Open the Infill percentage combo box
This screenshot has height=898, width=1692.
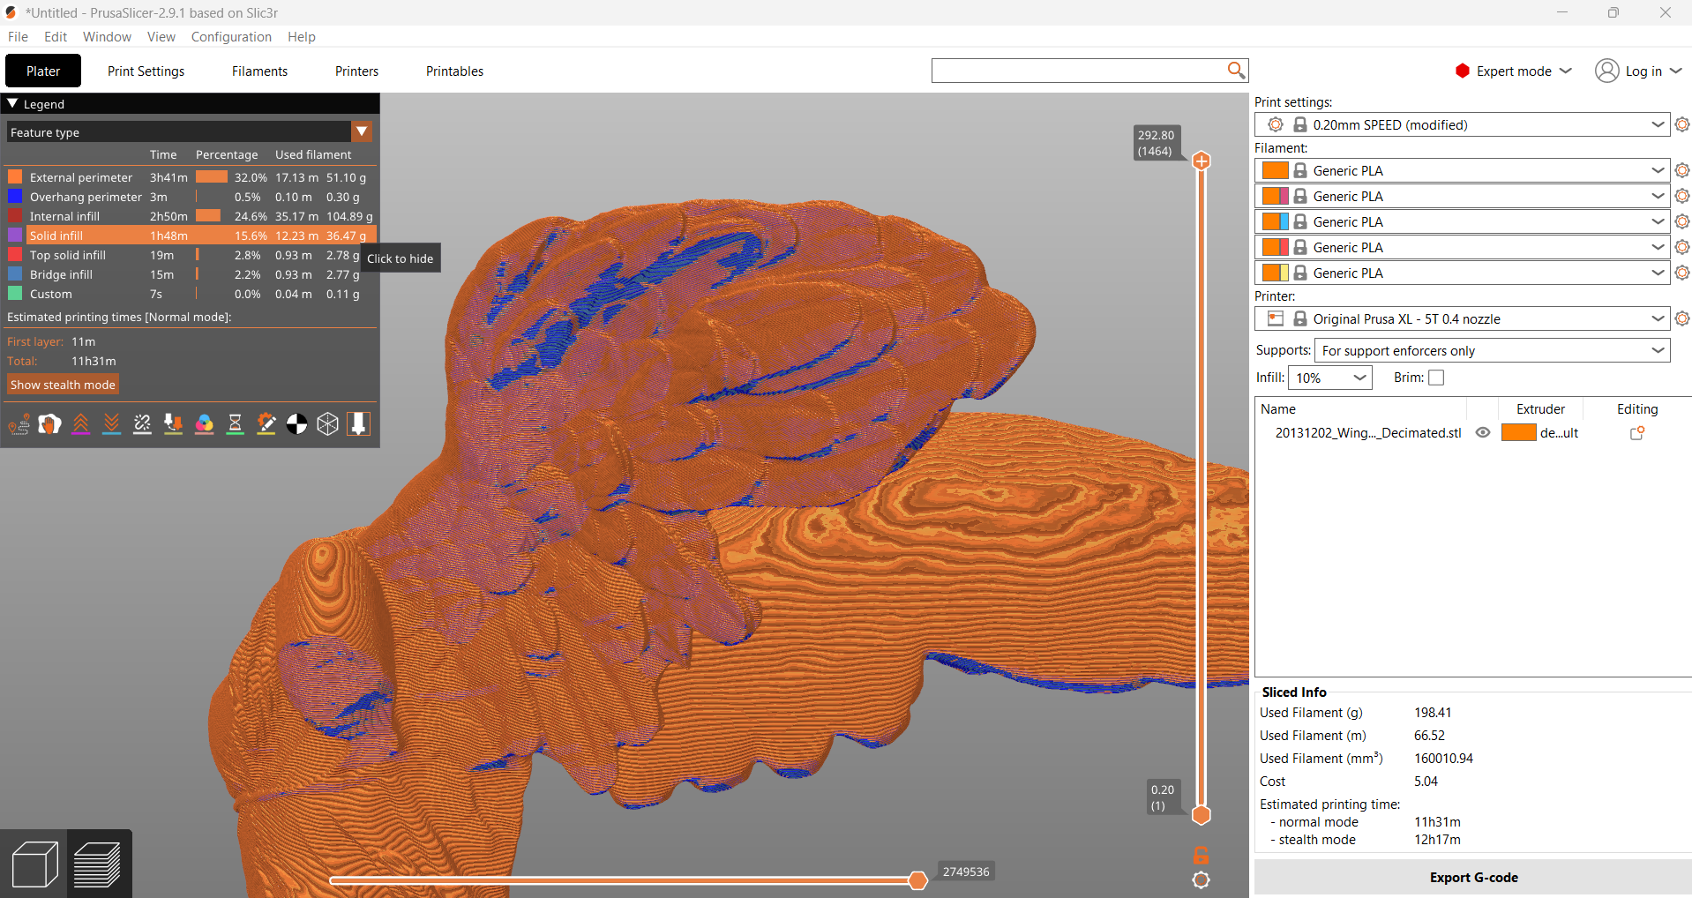pos(1330,378)
